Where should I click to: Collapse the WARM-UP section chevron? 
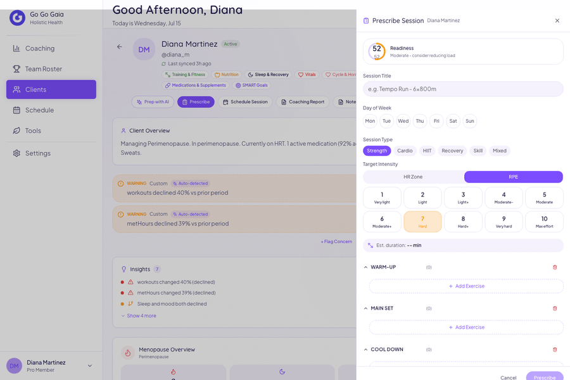click(365, 267)
